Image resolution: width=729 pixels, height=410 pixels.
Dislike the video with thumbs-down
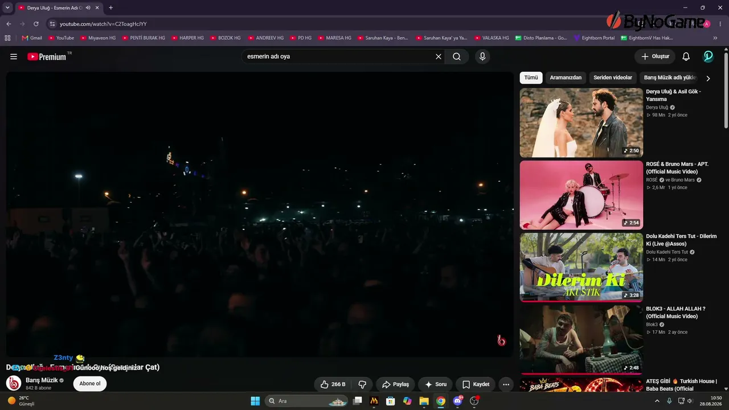(362, 384)
